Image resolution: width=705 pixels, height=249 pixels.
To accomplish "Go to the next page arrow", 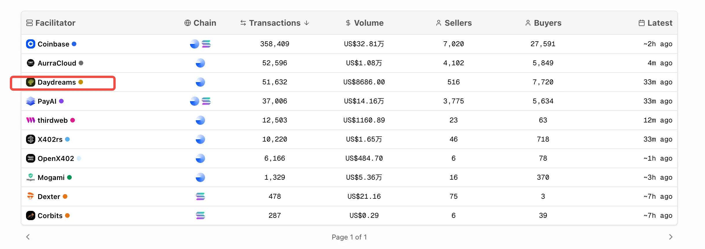I will pos(671,237).
